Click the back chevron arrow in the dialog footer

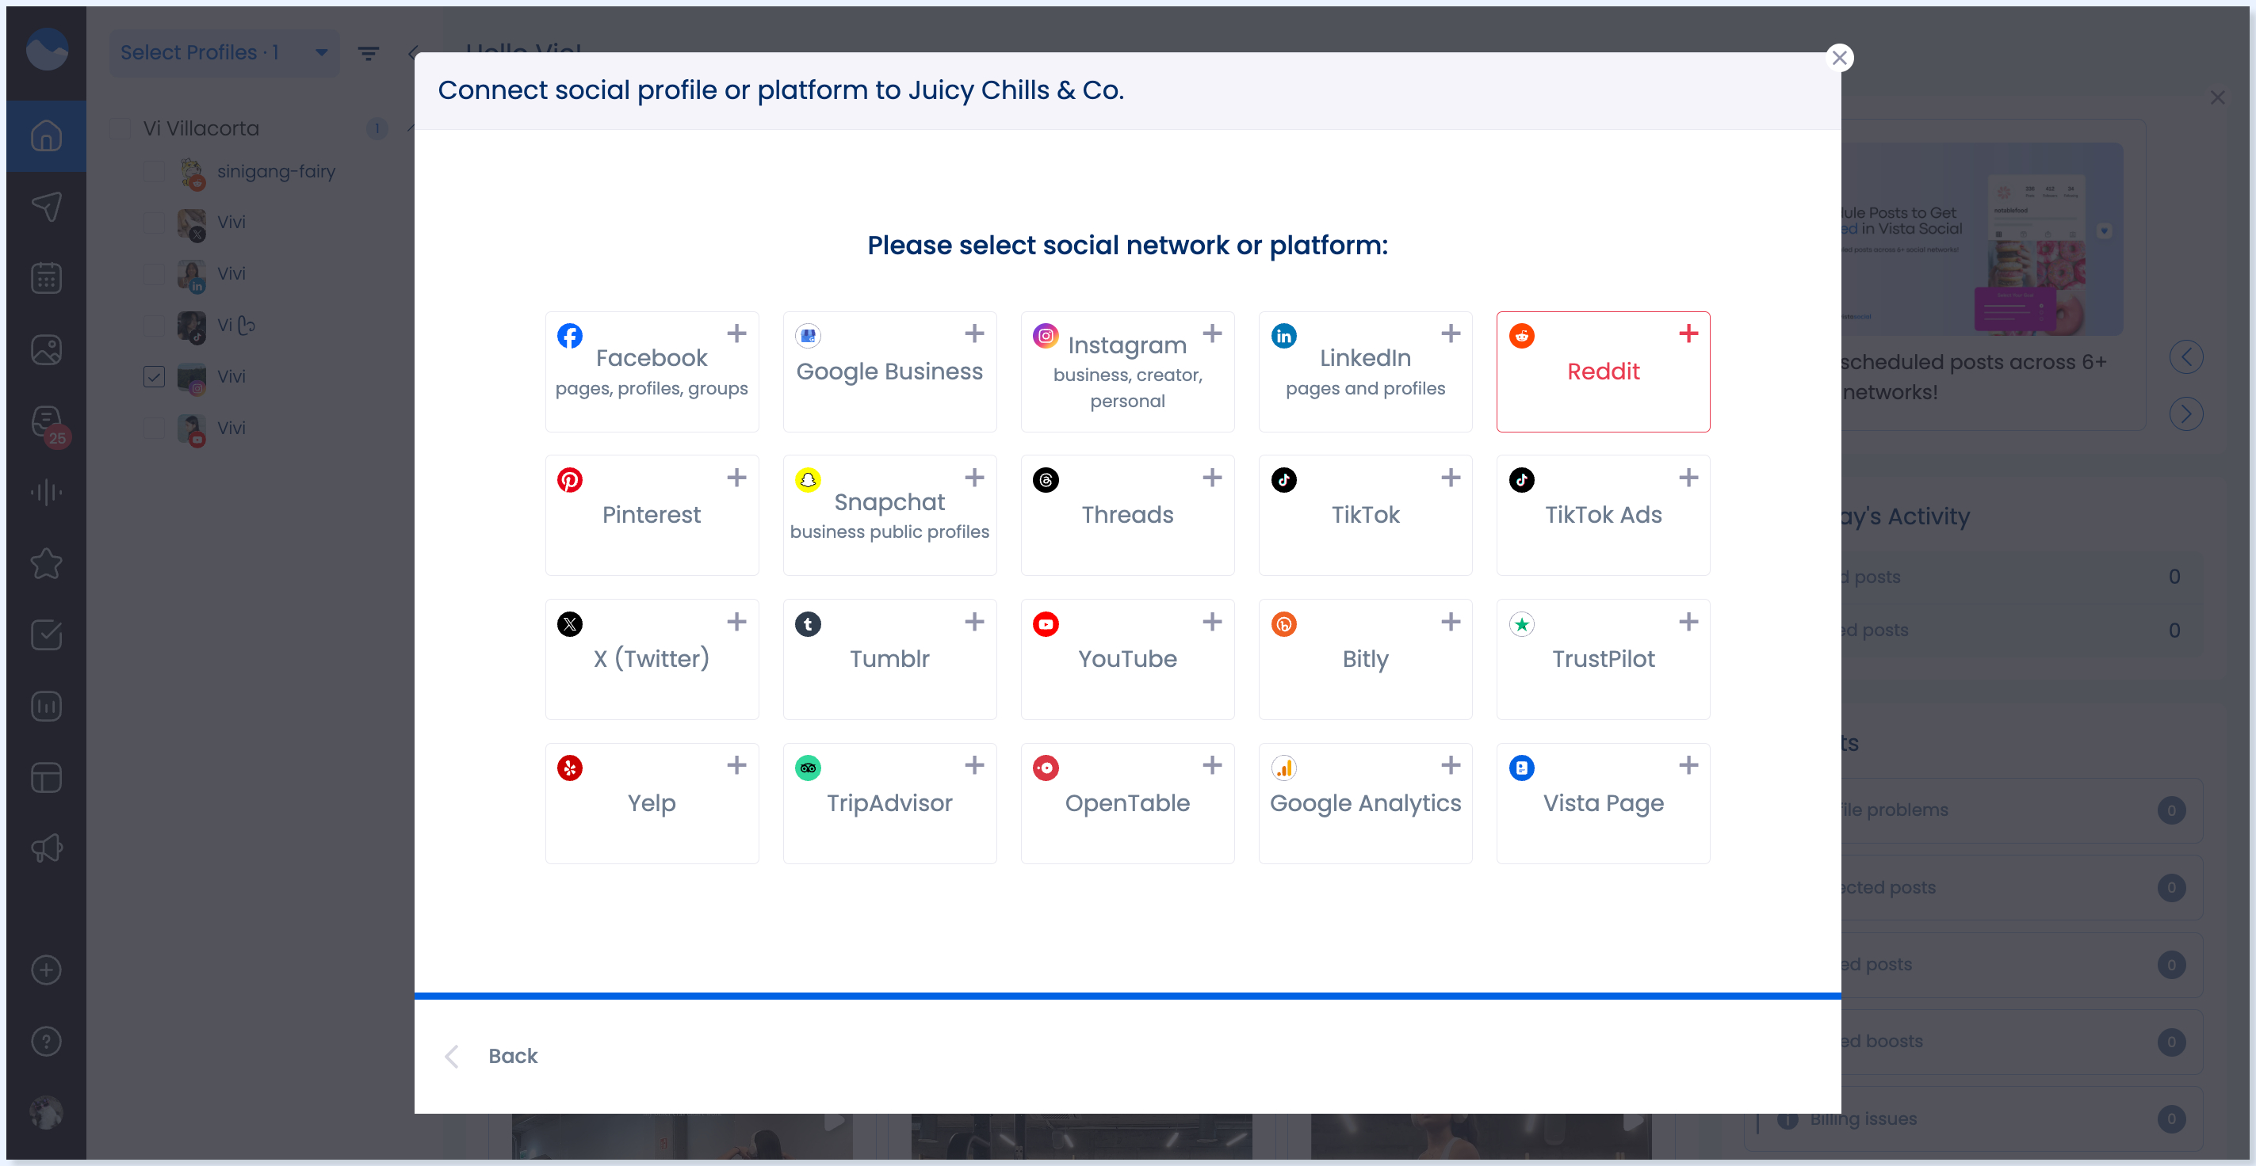(x=452, y=1057)
